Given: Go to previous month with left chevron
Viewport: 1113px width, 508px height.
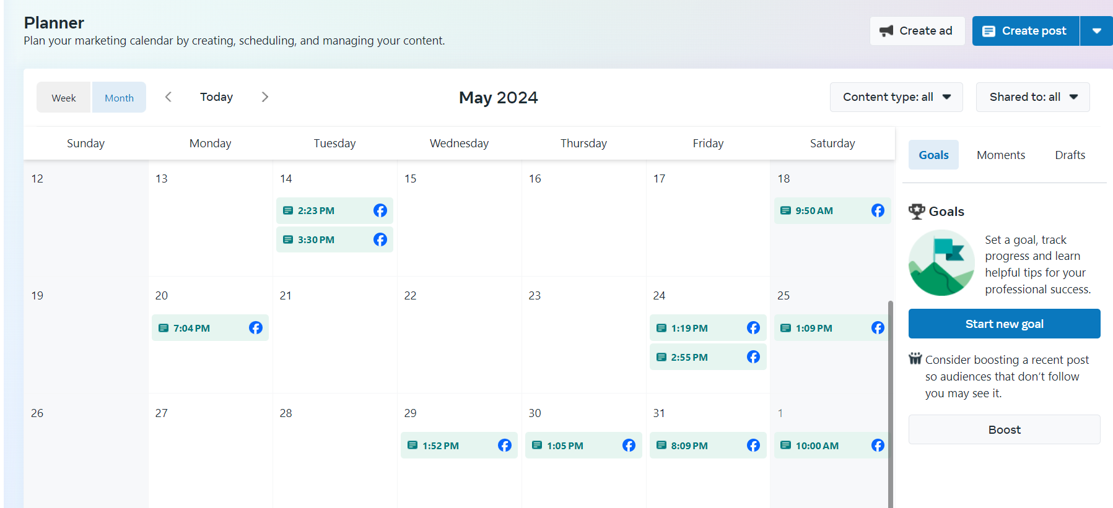Looking at the screenshot, I should [x=168, y=97].
